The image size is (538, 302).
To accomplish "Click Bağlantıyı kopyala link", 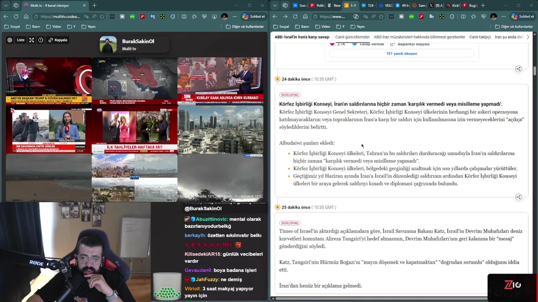I will click(410, 44).
